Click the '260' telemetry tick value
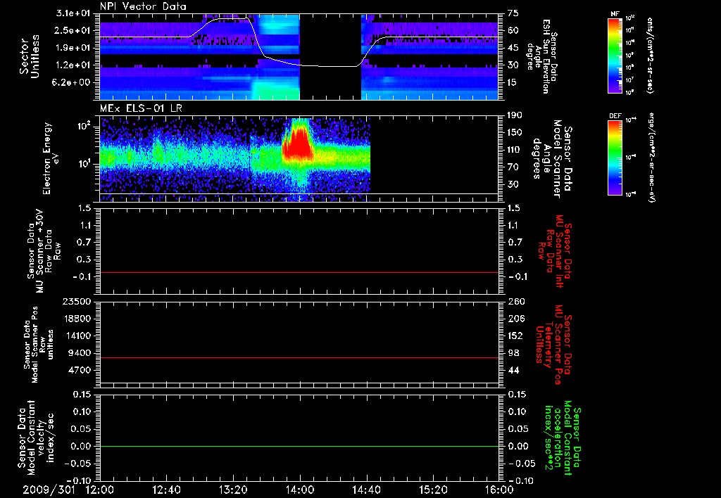Viewport: 721px width, 498px height. pyautogui.click(x=516, y=302)
